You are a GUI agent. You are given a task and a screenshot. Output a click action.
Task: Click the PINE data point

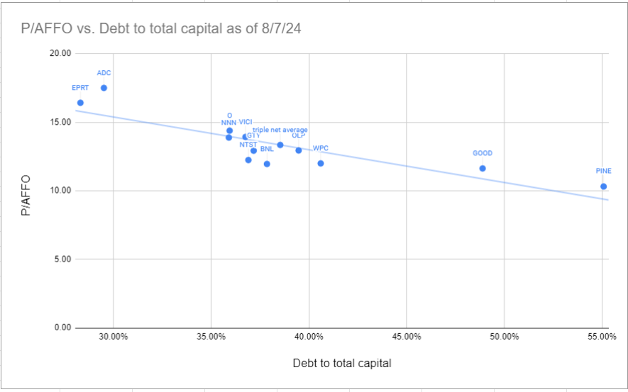603,186
